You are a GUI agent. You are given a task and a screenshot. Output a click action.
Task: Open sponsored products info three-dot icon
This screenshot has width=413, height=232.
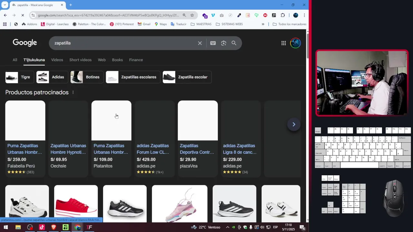coord(73,92)
